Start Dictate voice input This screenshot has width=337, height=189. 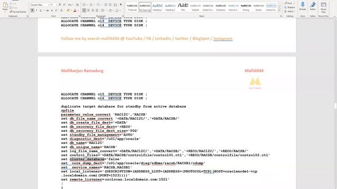tap(303, 6)
